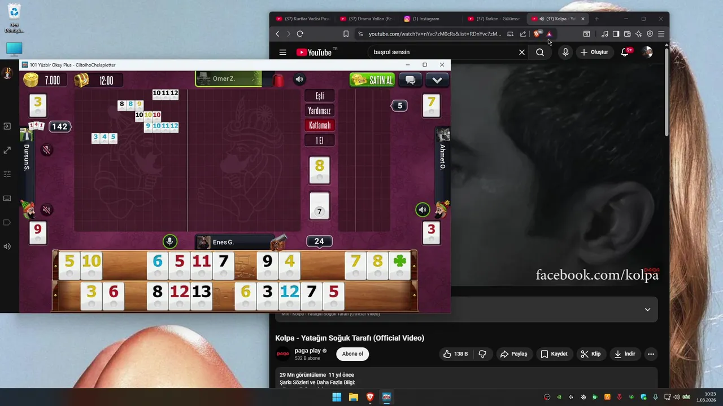Open Brave Wallet icon in toolbar
The image size is (723, 406).
click(627, 34)
